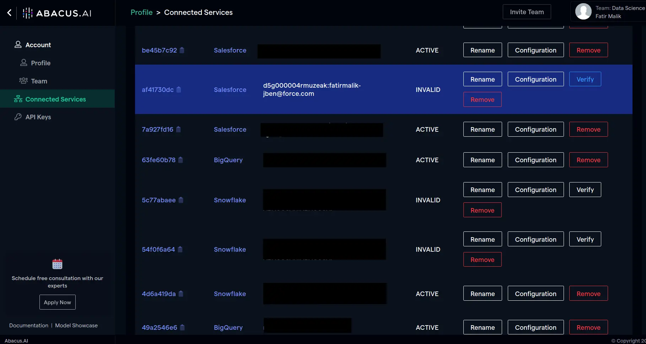Copy the ID be45b7c92 with the clipboard icon
This screenshot has width=646, height=344.
point(182,50)
